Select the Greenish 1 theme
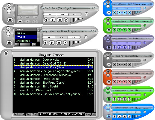 [26, 41]
